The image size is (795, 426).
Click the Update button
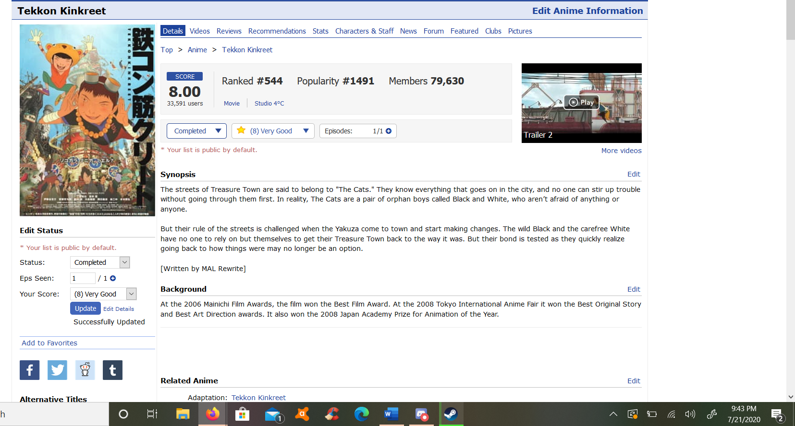click(x=86, y=308)
